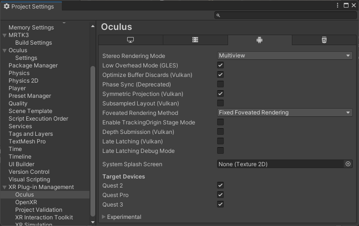359x226 pixels.
Task: Select Version Control settings
Action: [29, 172]
